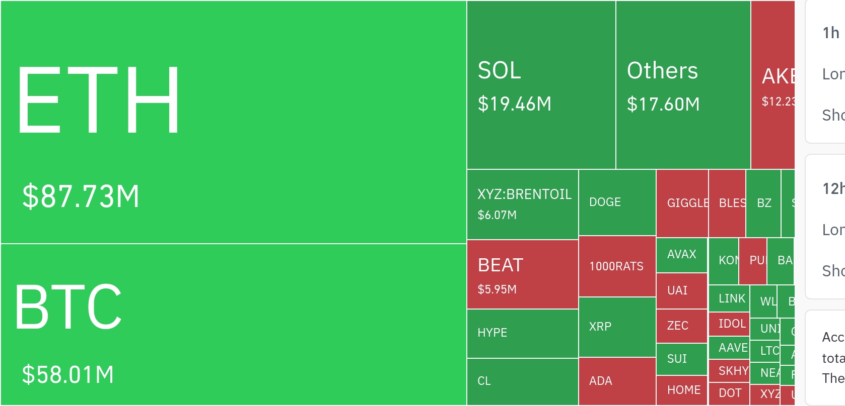Select the green SUI tile
The height and width of the screenshot is (406, 845).
point(682,359)
